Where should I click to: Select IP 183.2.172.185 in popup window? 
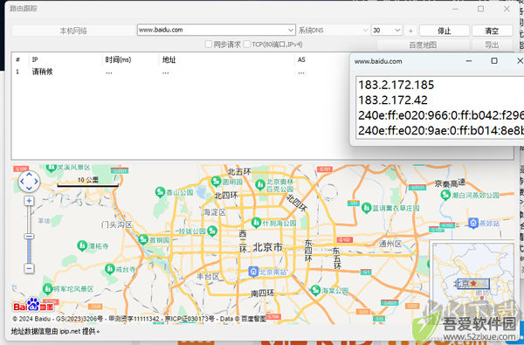coord(396,85)
